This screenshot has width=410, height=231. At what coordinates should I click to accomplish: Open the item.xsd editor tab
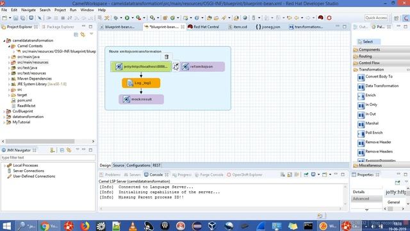click(x=238, y=27)
